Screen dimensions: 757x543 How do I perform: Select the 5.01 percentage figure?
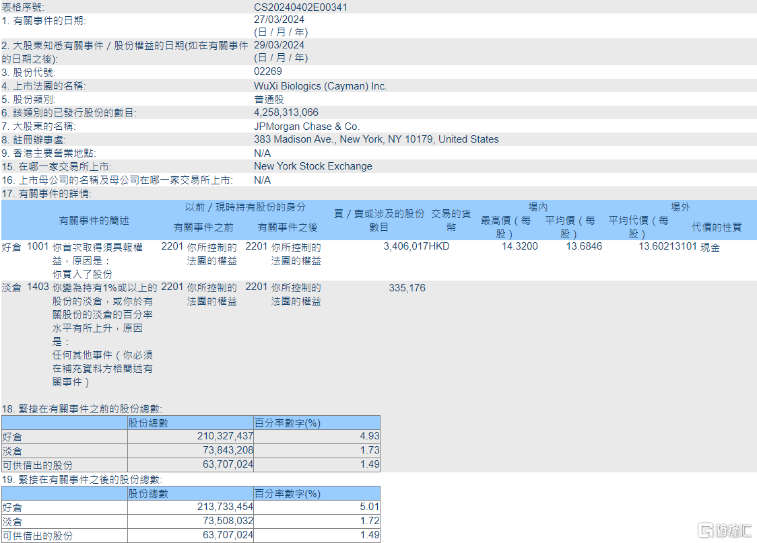(x=368, y=507)
